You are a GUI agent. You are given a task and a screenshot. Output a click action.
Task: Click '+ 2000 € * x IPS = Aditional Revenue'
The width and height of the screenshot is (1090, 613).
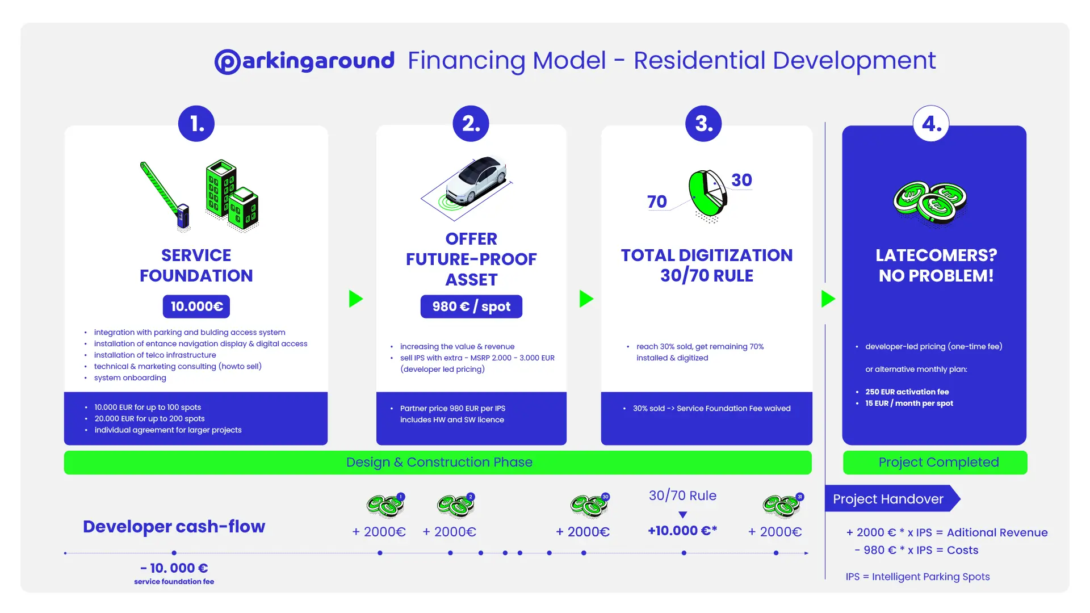point(947,532)
